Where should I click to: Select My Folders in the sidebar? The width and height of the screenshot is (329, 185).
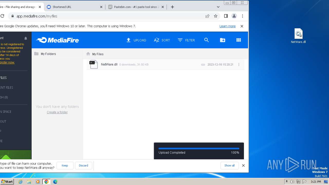click(48, 54)
